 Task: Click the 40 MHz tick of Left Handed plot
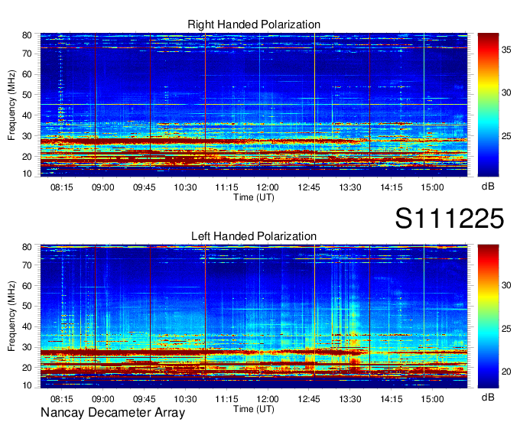point(27,327)
